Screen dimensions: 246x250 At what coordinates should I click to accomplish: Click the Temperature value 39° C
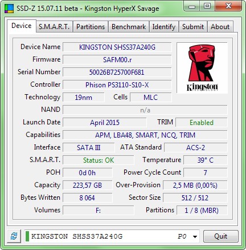click(x=206, y=160)
